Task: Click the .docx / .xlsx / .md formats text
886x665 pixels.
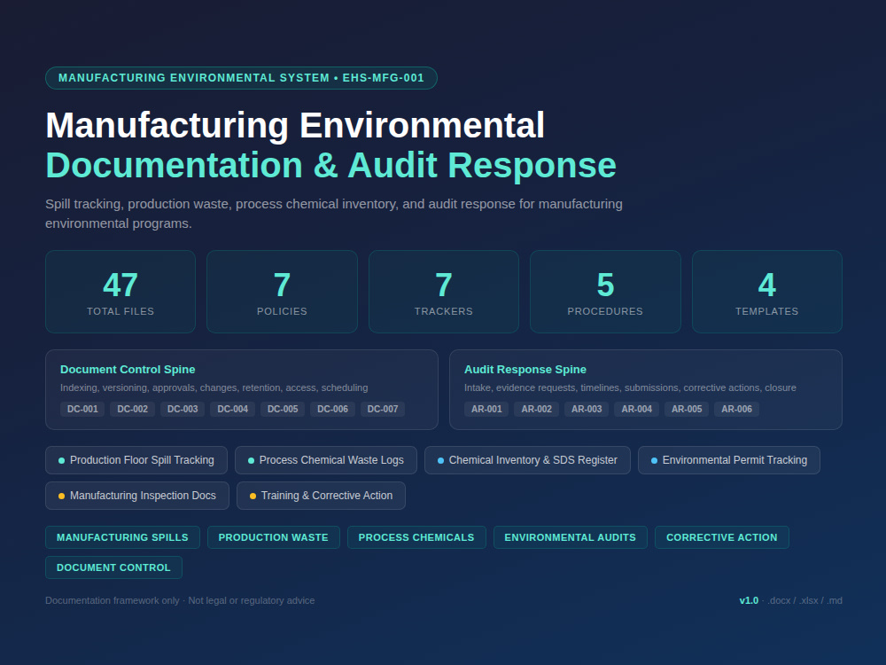Action: 804,600
